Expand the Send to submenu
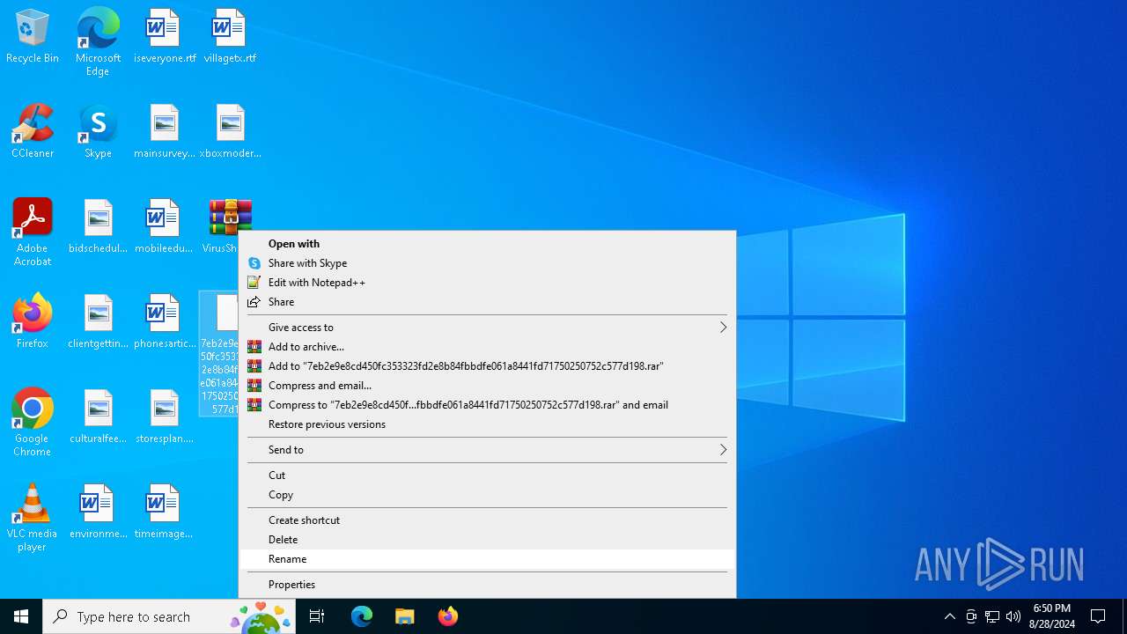The height and width of the screenshot is (634, 1127). pos(487,450)
